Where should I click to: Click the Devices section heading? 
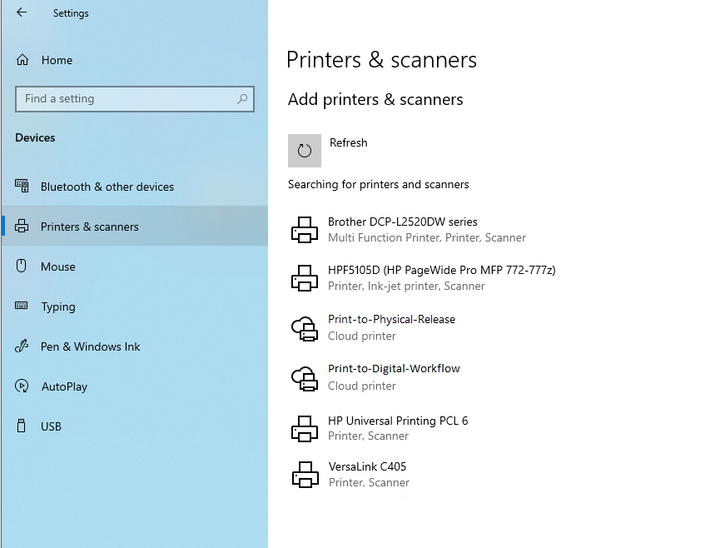(x=35, y=137)
